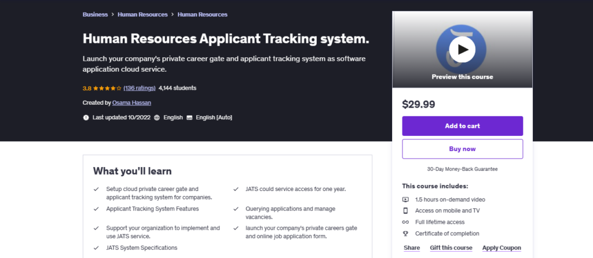Click the chevron after Business breadcrumb
The height and width of the screenshot is (258, 593).
113,14
